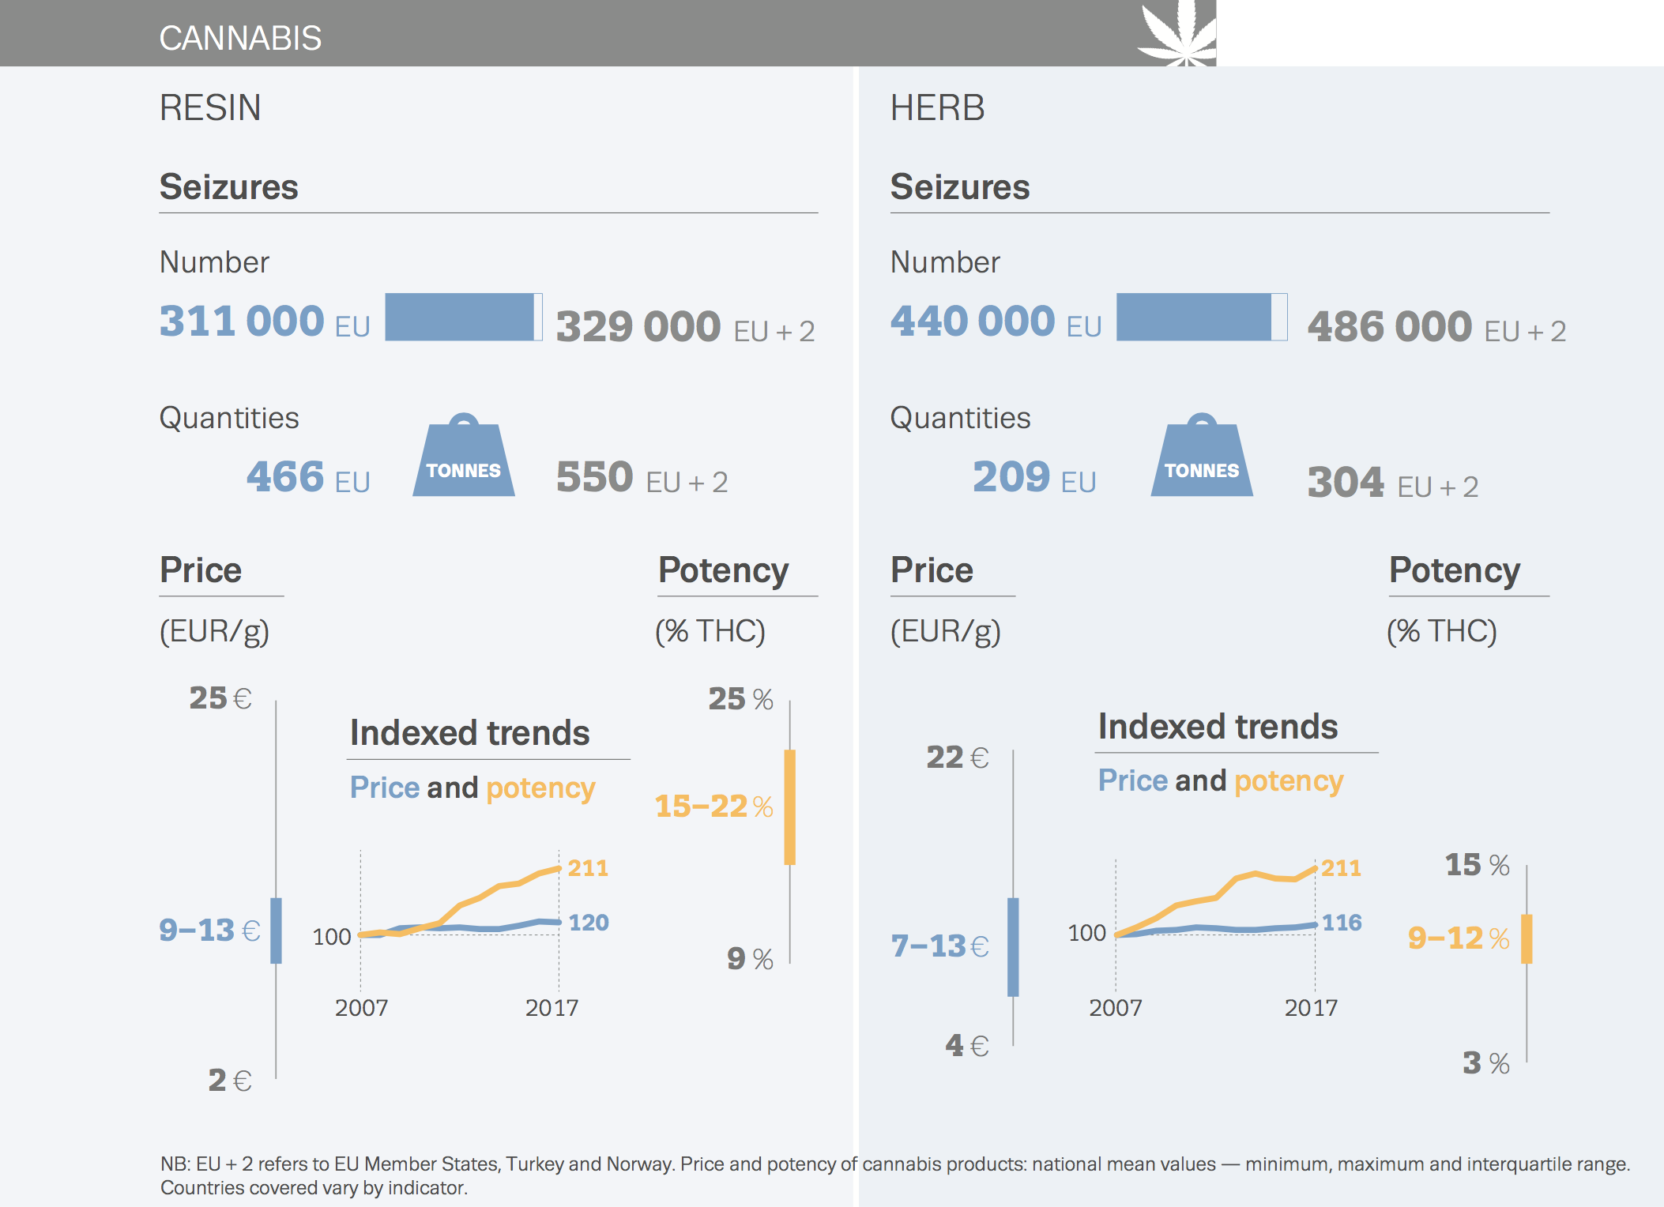Click the Resin "Indexed trends" heading
Image resolution: width=1664 pixels, height=1207 pixels.
point(469,733)
